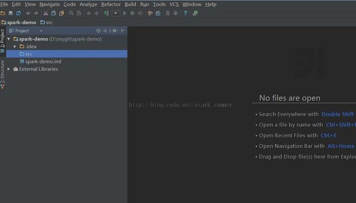356x203 pixels.
Task: Toggle the 1: Project side tab
Action: 3,41
